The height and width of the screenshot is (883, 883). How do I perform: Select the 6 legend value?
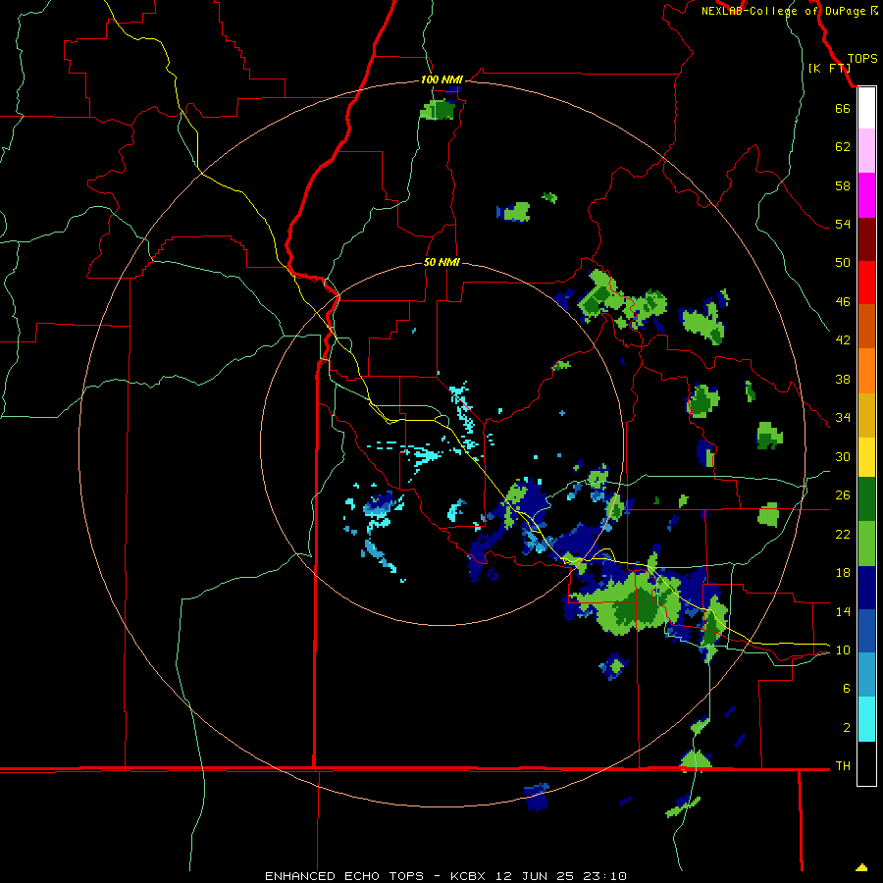click(x=847, y=688)
